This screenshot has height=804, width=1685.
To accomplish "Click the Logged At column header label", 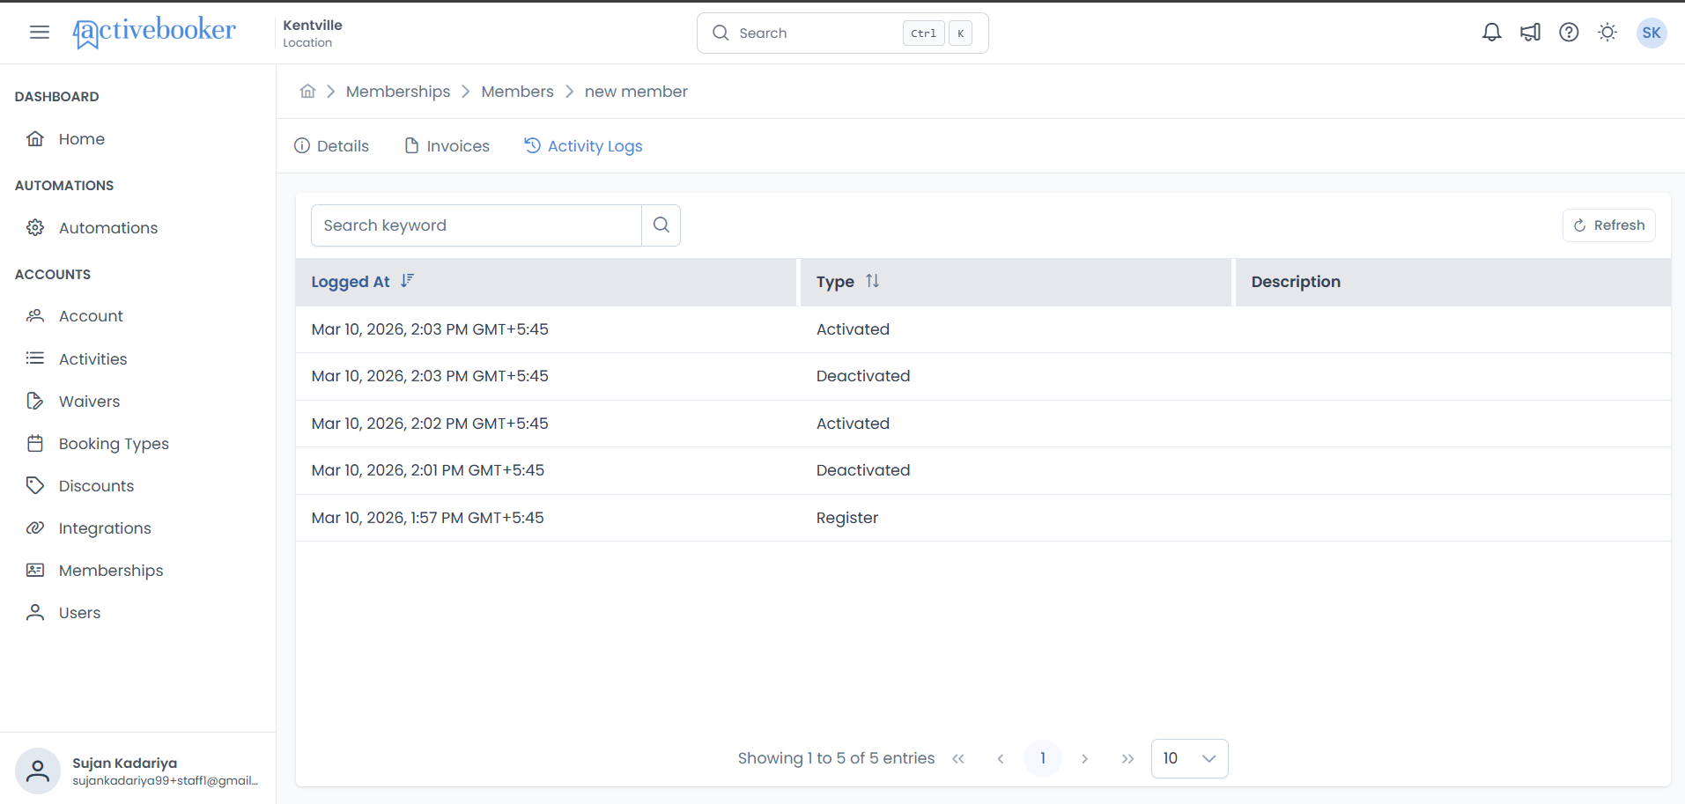I will coord(350,282).
